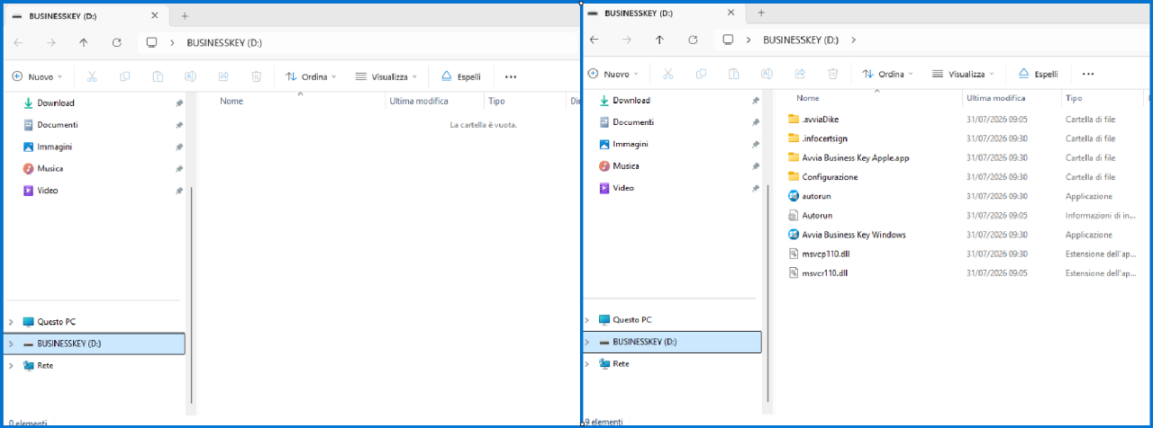Open three-dots more menu in left window
This screenshot has height=428, width=1153.
coord(512,76)
